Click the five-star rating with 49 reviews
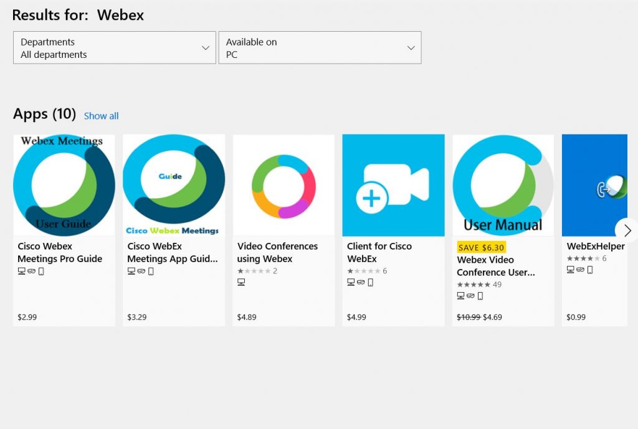The width and height of the screenshot is (638, 429). 478,285
